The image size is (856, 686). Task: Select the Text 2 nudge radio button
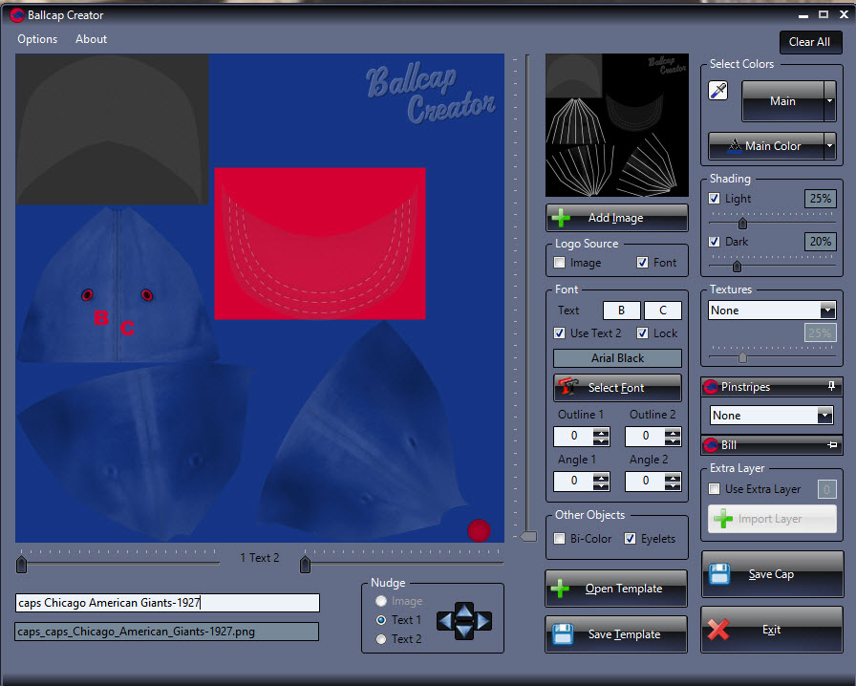pyautogui.click(x=383, y=639)
